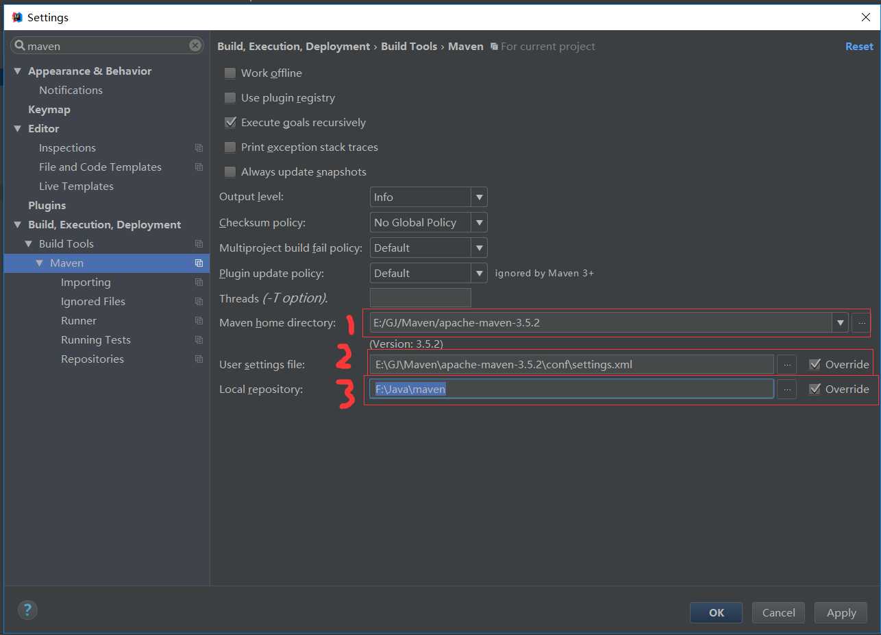Image resolution: width=881 pixels, height=635 pixels.
Task: Collapse Appearance & Behavior tree node
Action: (x=17, y=71)
